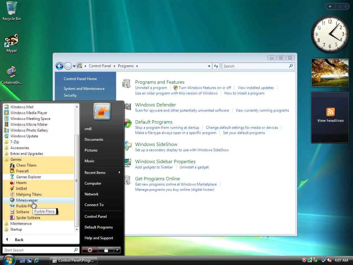Open Network from the Start menu
353x265 pixels.
tap(91, 194)
